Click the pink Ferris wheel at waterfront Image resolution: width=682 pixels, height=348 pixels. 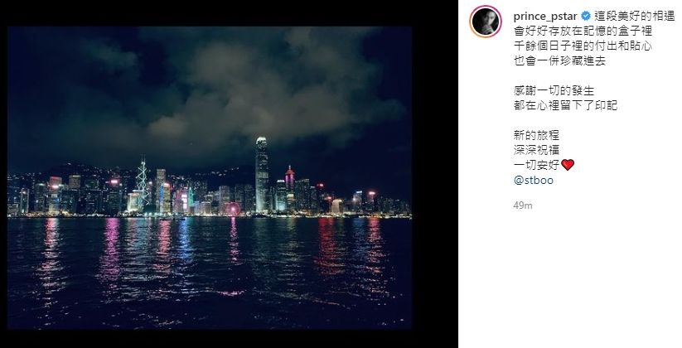[233, 210]
